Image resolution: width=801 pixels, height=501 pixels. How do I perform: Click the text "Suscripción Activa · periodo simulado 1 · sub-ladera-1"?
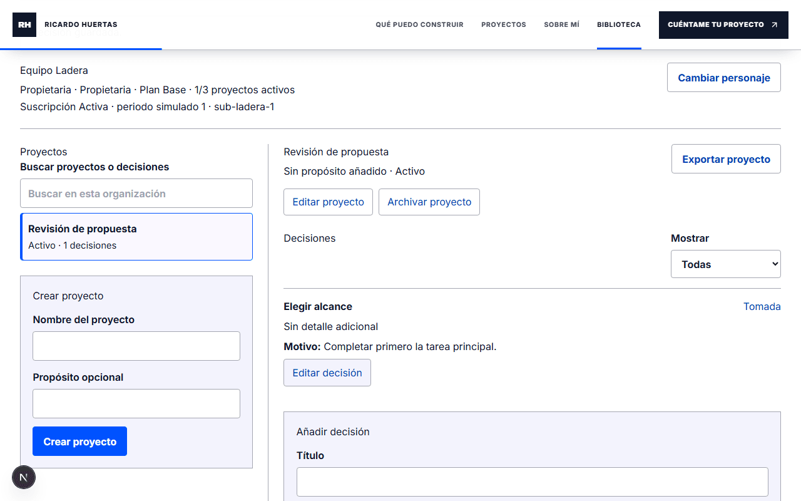coord(147,107)
